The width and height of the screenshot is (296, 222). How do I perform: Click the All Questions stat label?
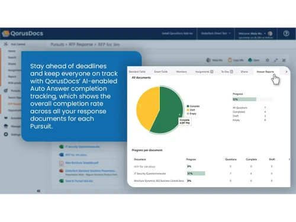(x=240, y=108)
